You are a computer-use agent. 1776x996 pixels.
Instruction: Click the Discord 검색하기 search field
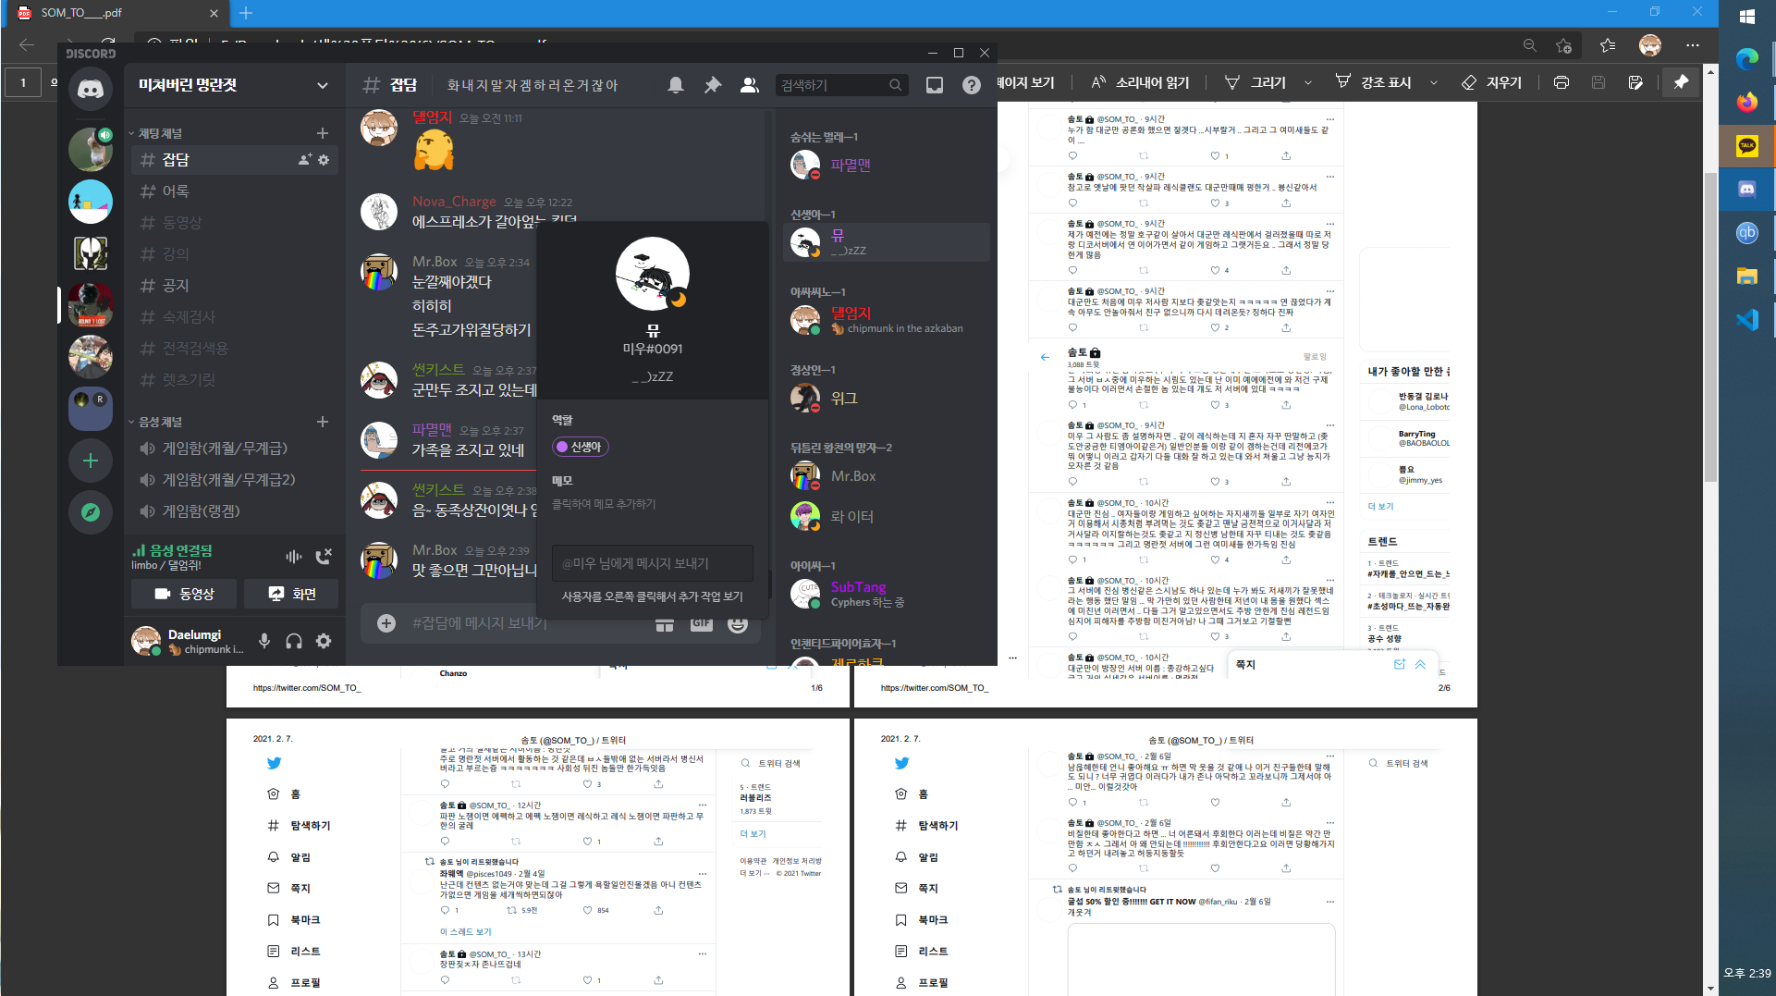(x=832, y=85)
